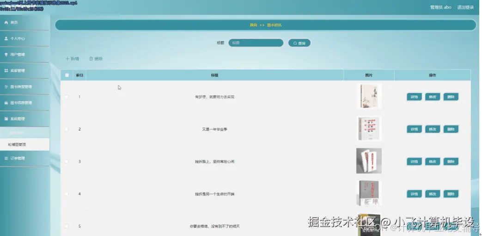The height and width of the screenshot is (236, 482).
Task: Click 详情 for 有梦想，就要努力去实现
Action: pos(414,97)
